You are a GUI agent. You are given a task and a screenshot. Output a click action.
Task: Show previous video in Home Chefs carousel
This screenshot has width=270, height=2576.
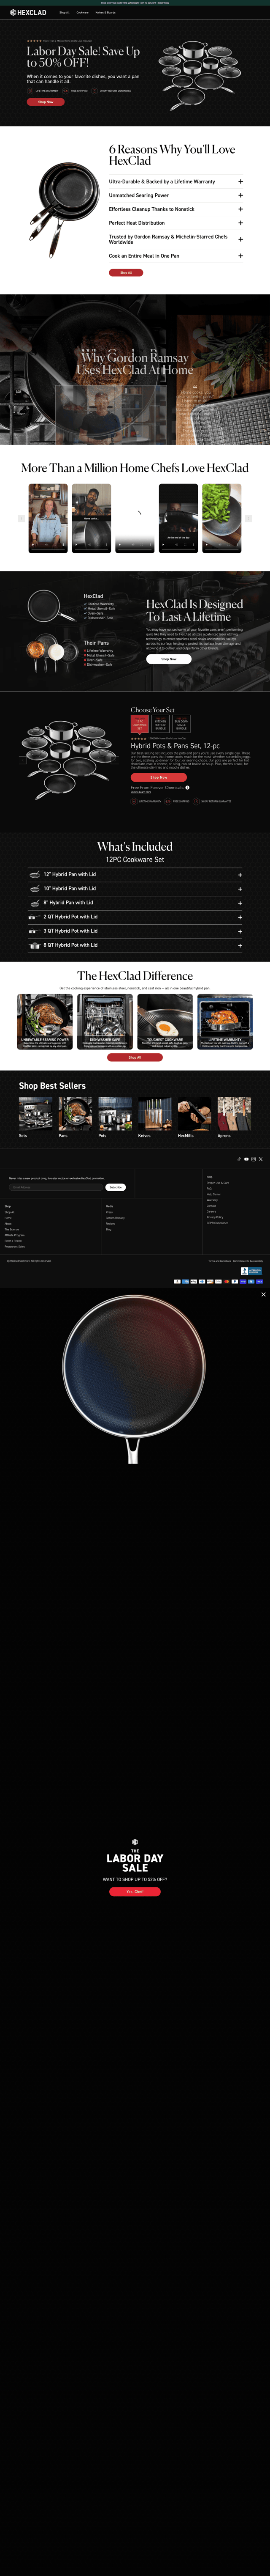[21, 518]
